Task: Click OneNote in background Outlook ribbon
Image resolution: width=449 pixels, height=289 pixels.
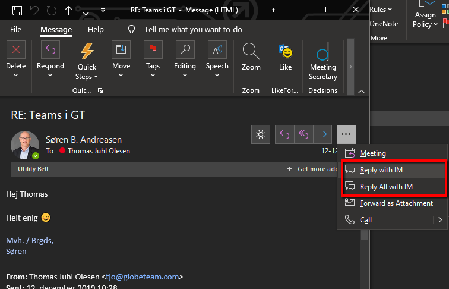Action: click(384, 24)
